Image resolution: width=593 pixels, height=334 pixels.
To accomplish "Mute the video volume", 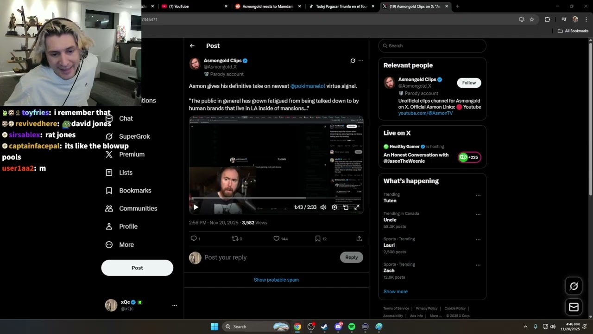I will click(323, 207).
